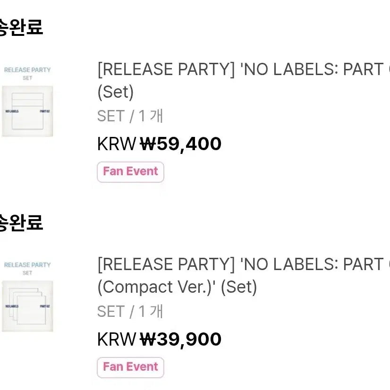
Task: Select the 'SET / 1 개' option under the Compact Ver. product
Action: [x=130, y=312]
